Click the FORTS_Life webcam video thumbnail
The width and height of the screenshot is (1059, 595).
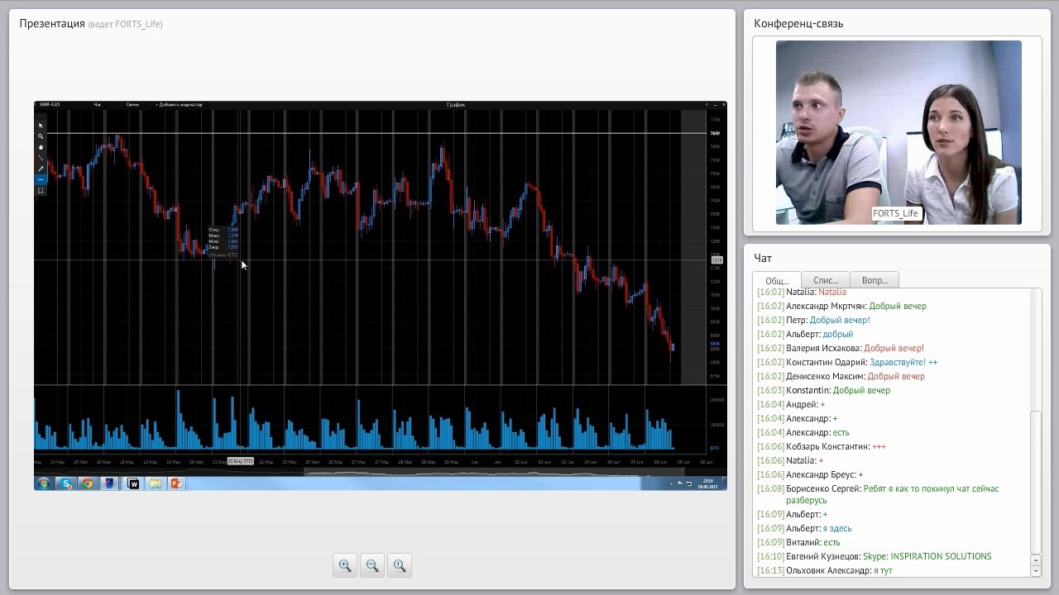tap(898, 132)
